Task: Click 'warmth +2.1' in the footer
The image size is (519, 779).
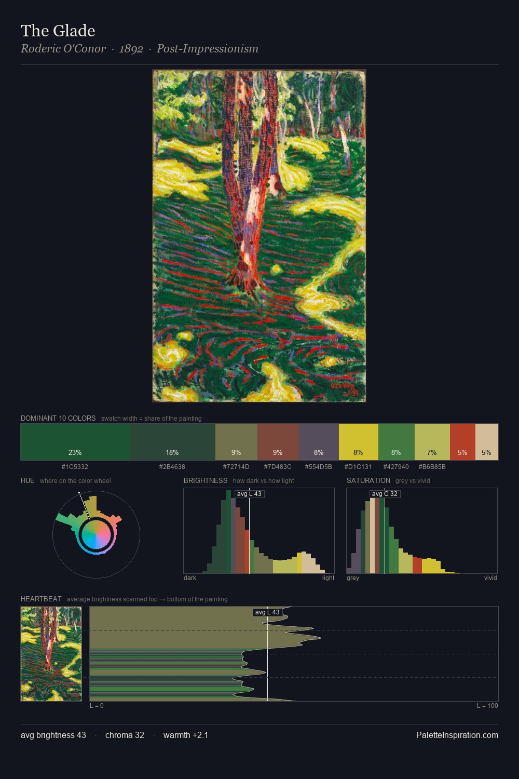Action: (x=186, y=735)
